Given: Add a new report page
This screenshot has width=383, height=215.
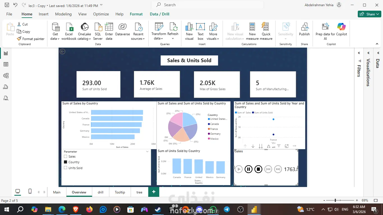Looking at the screenshot, I should (x=154, y=192).
